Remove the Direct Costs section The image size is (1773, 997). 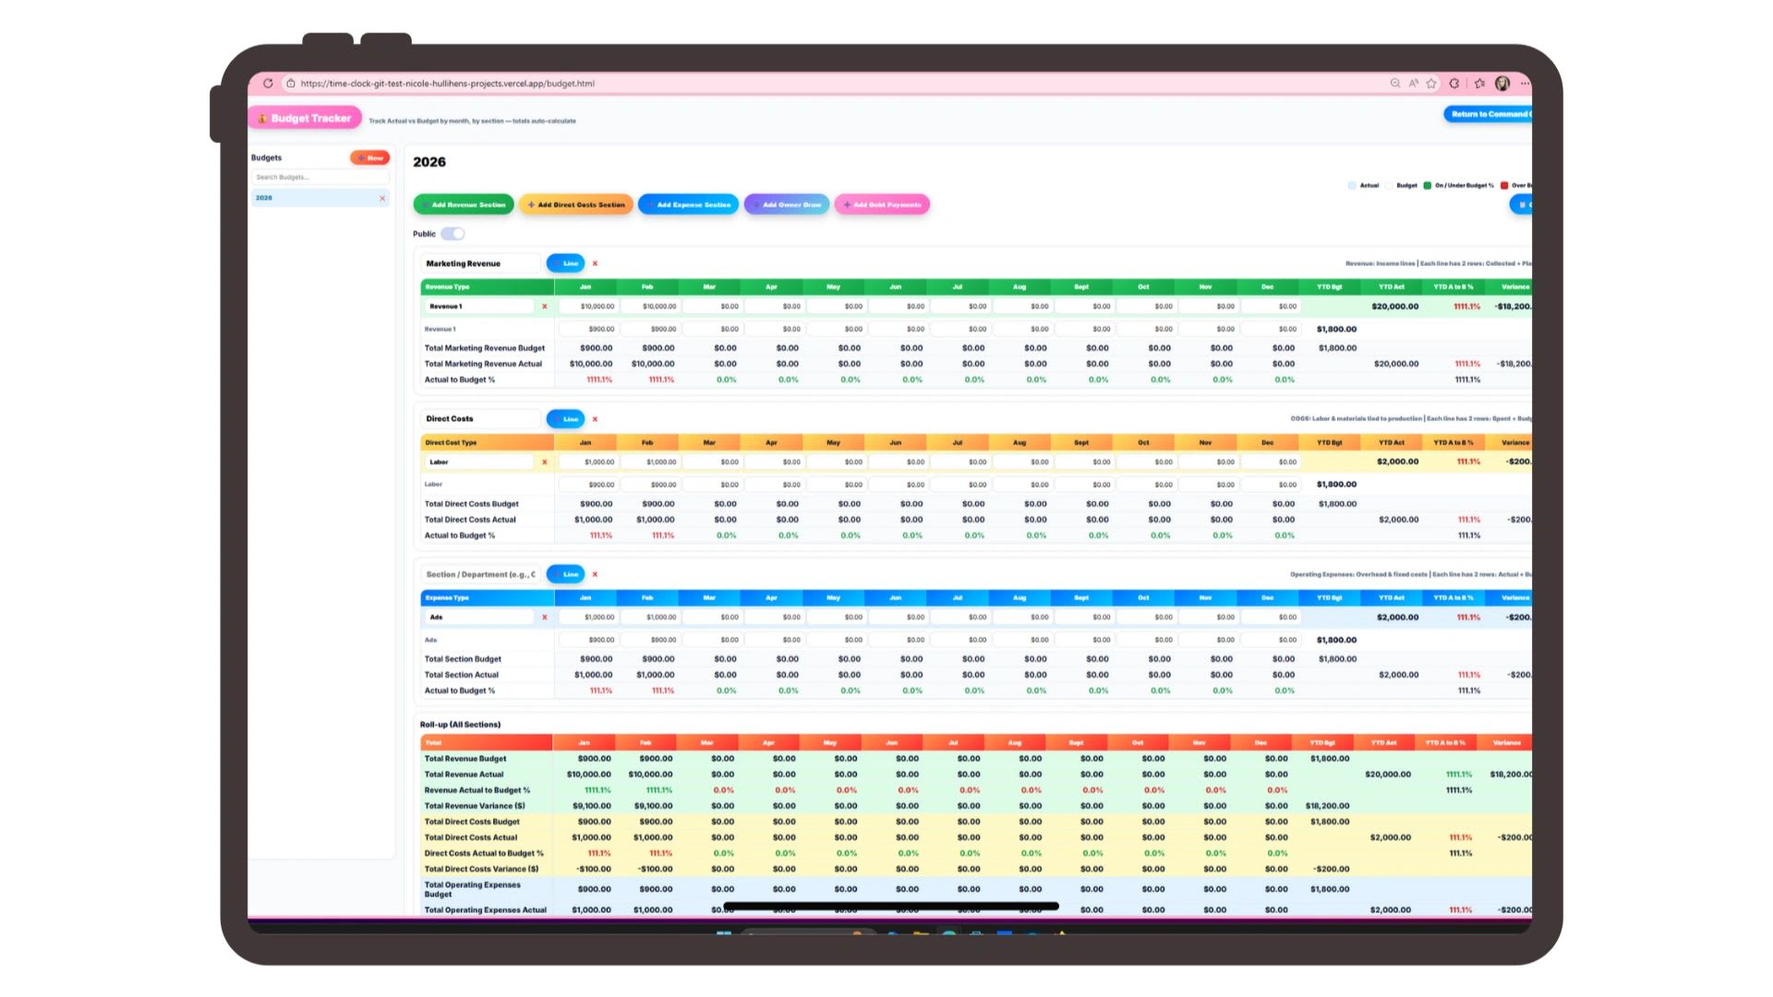pyautogui.click(x=595, y=419)
